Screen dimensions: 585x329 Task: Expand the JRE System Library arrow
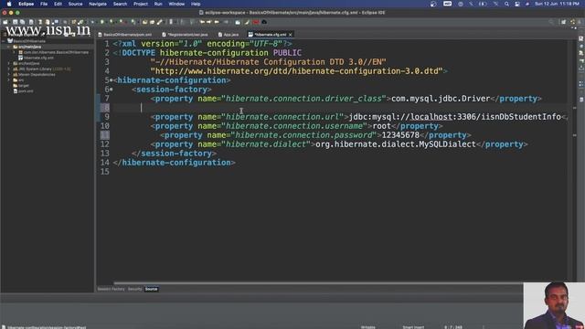coord(8,69)
